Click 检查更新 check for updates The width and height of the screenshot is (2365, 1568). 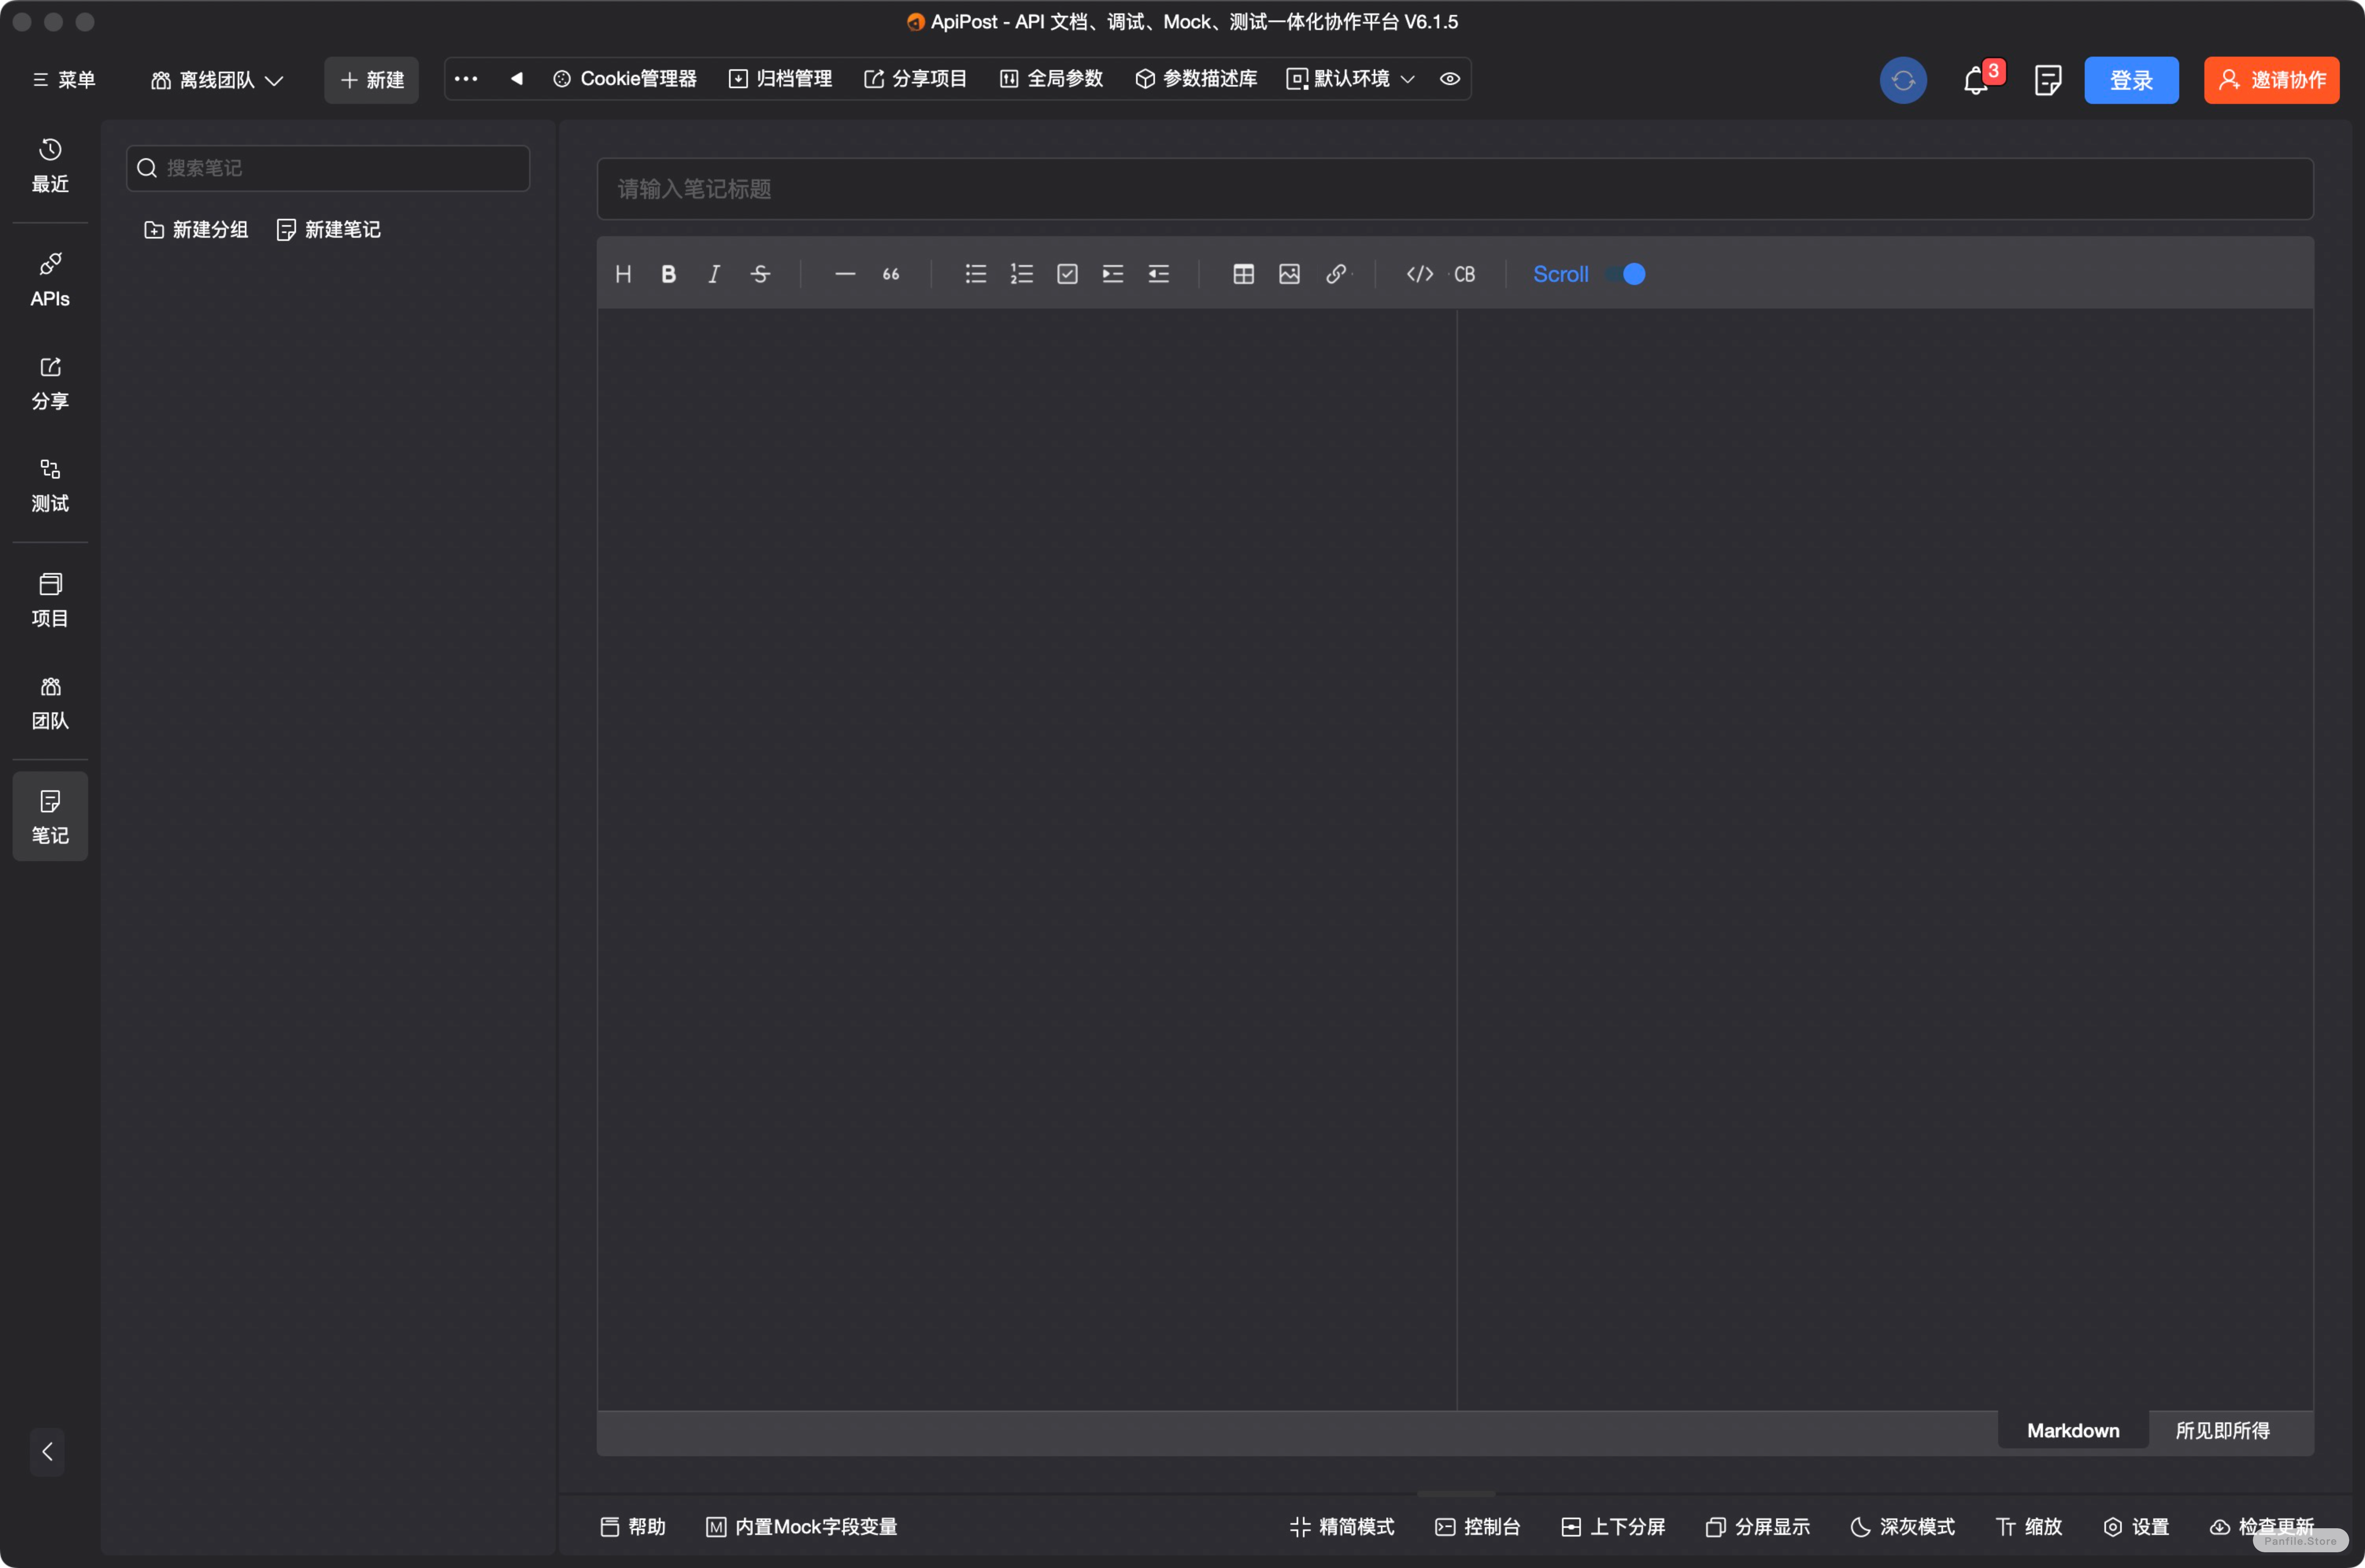coord(2261,1527)
